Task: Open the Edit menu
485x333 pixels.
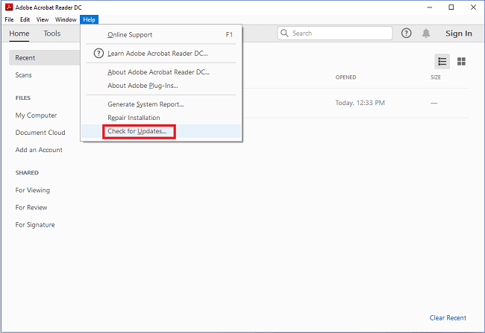Action: pos(25,19)
